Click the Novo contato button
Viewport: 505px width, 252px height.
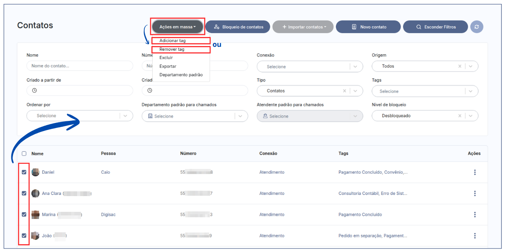point(368,27)
